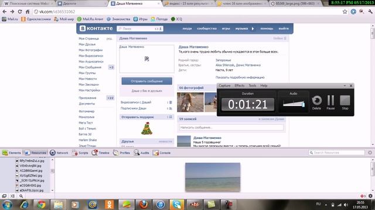Open Timeline panel in DevTools
The height and width of the screenshot is (210, 375).
[x=100, y=153]
